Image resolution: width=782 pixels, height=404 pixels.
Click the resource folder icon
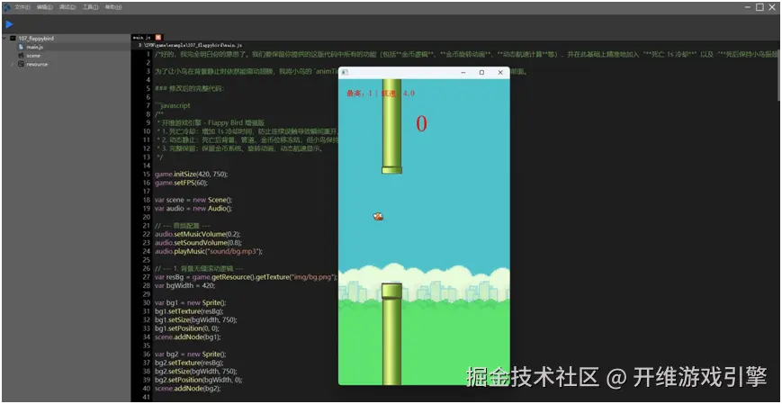click(21, 65)
